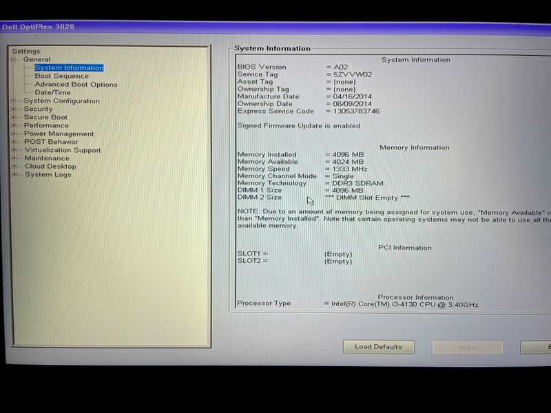
Task: Click the Memory Speed value 1333 MHz
Action: point(350,169)
